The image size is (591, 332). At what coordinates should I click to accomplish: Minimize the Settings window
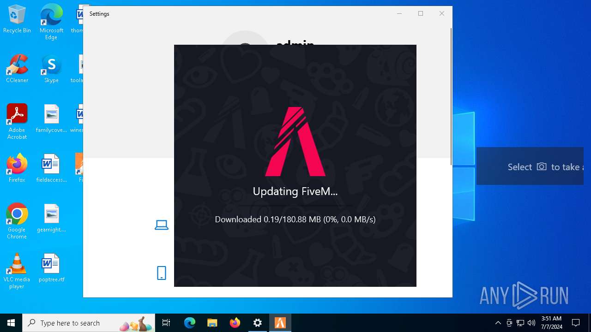tap(399, 13)
